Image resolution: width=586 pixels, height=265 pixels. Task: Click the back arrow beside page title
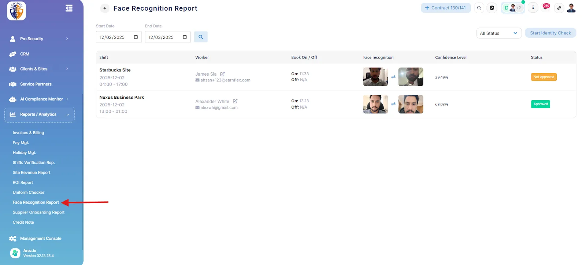[x=105, y=8]
